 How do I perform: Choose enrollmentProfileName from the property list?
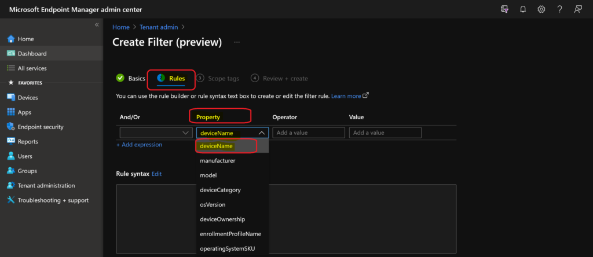232,234
